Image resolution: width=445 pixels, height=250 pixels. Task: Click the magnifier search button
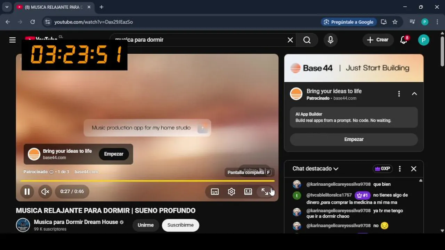(307, 40)
